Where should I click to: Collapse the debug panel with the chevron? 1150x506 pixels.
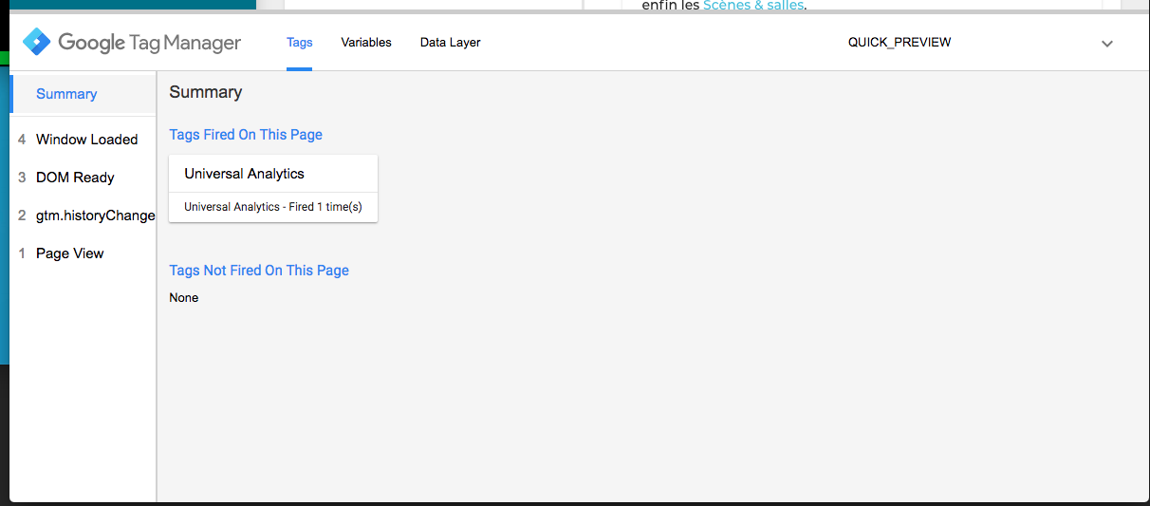(x=1106, y=44)
